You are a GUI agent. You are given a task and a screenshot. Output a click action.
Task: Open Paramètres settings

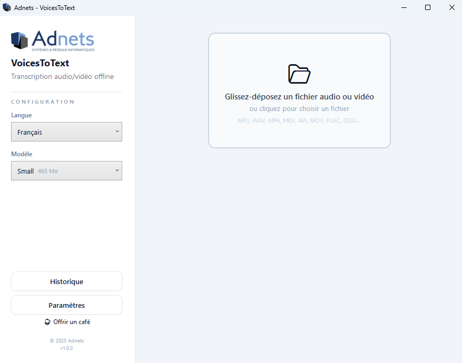(66, 305)
